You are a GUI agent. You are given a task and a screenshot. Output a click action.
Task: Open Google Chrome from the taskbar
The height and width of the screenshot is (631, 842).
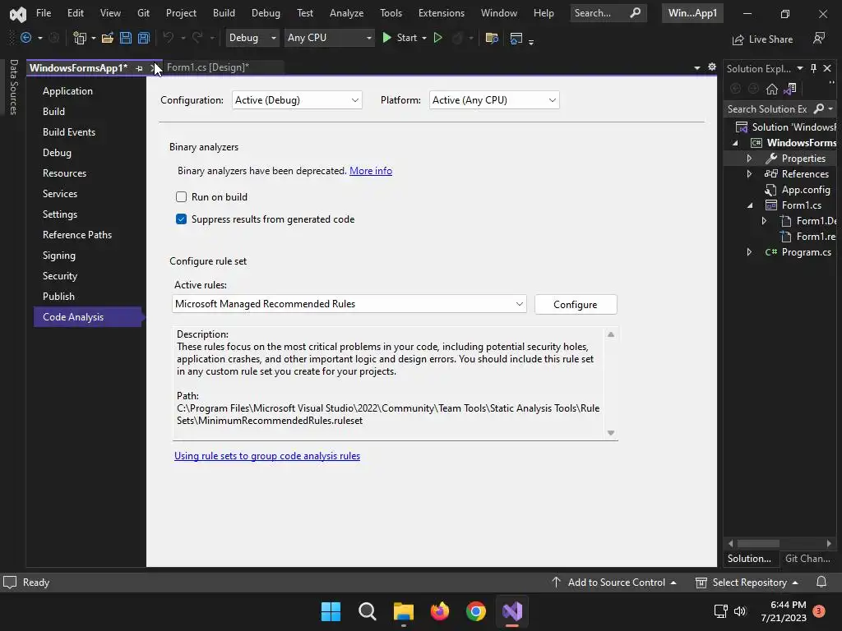[476, 611]
